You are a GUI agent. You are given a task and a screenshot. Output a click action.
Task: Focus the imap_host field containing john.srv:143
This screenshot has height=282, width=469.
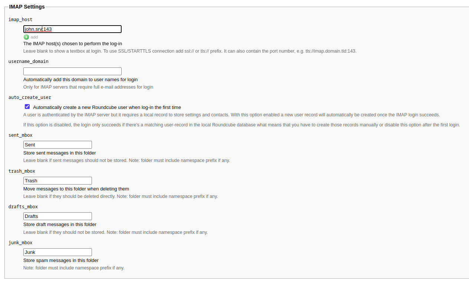coord(72,29)
